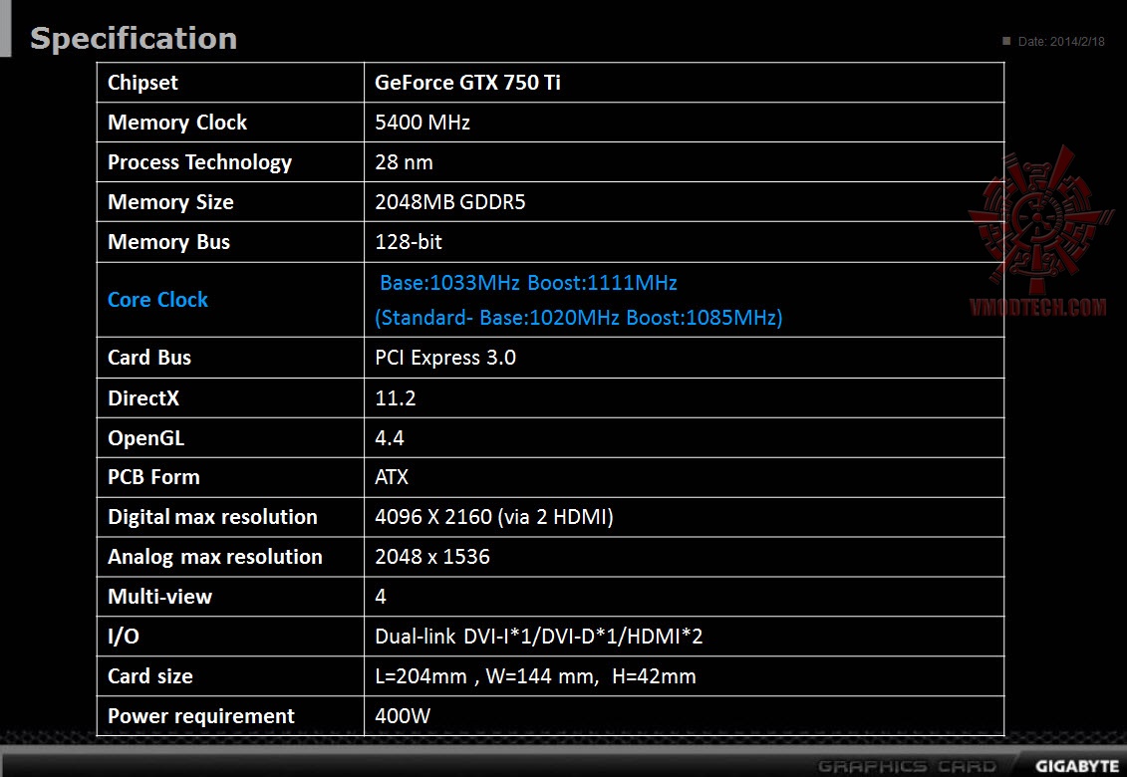The width and height of the screenshot is (1127, 777).
Task: Click the '400W' value
Action: pos(403,716)
